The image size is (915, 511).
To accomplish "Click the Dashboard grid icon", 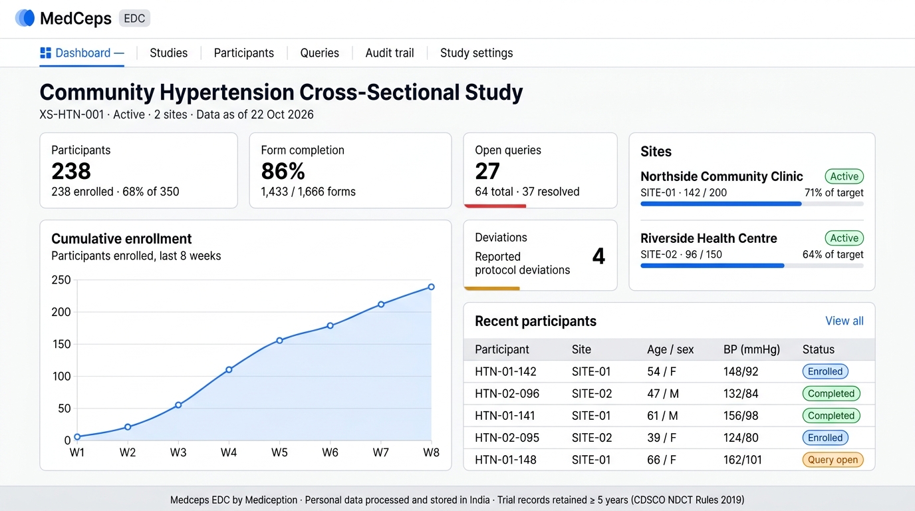I will coord(46,53).
